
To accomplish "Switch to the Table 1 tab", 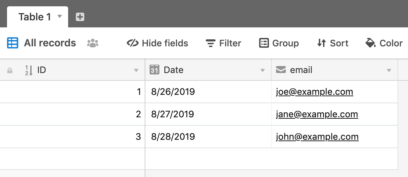I will pos(35,17).
